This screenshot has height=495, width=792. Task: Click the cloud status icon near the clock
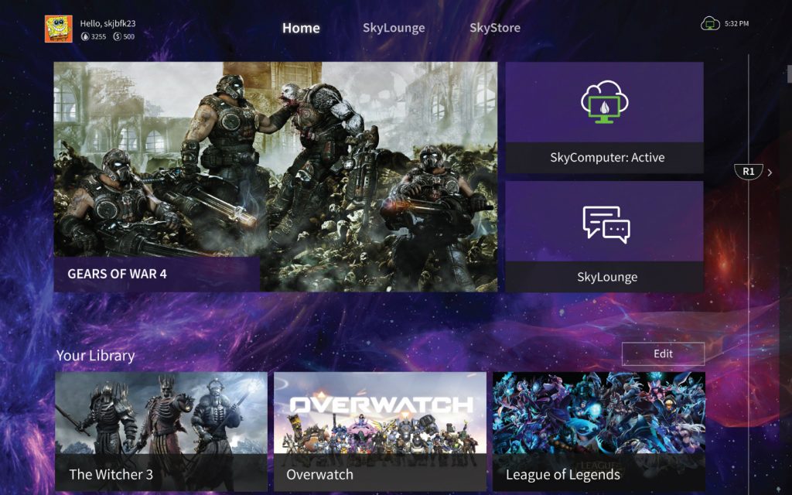pyautogui.click(x=710, y=24)
